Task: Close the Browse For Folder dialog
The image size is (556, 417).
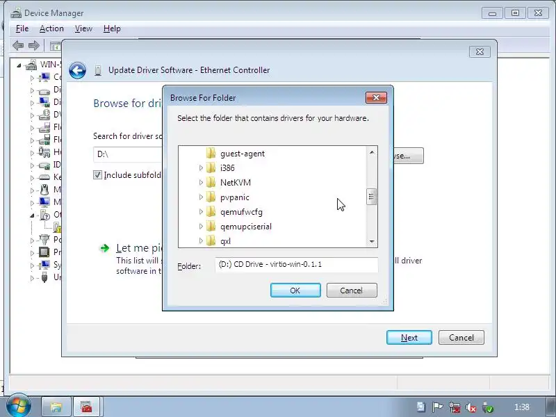Action: 376,97
